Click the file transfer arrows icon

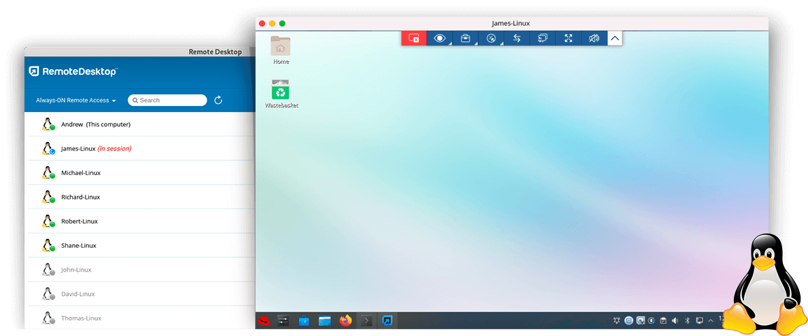516,39
